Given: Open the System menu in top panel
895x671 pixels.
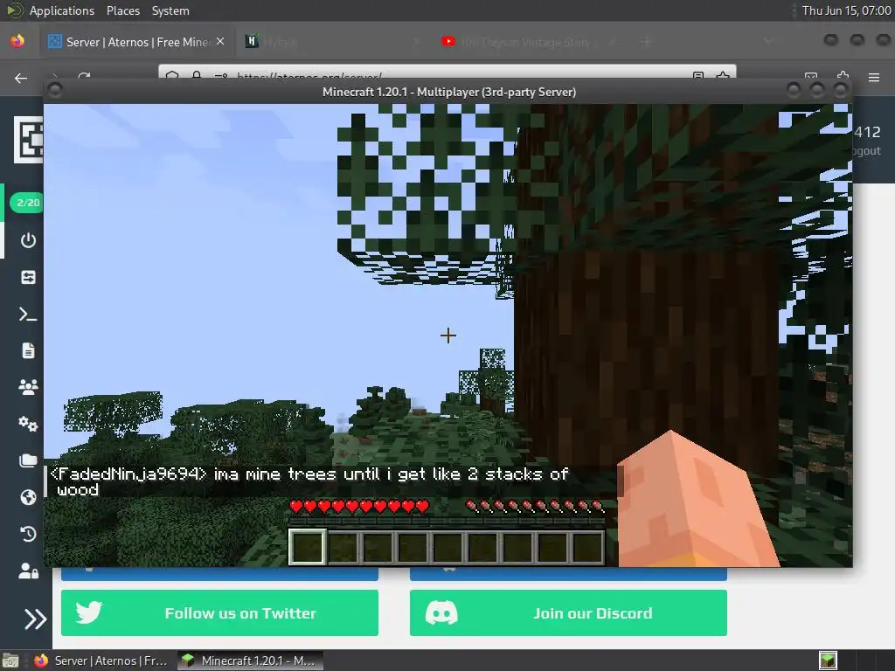Looking at the screenshot, I should click(170, 10).
